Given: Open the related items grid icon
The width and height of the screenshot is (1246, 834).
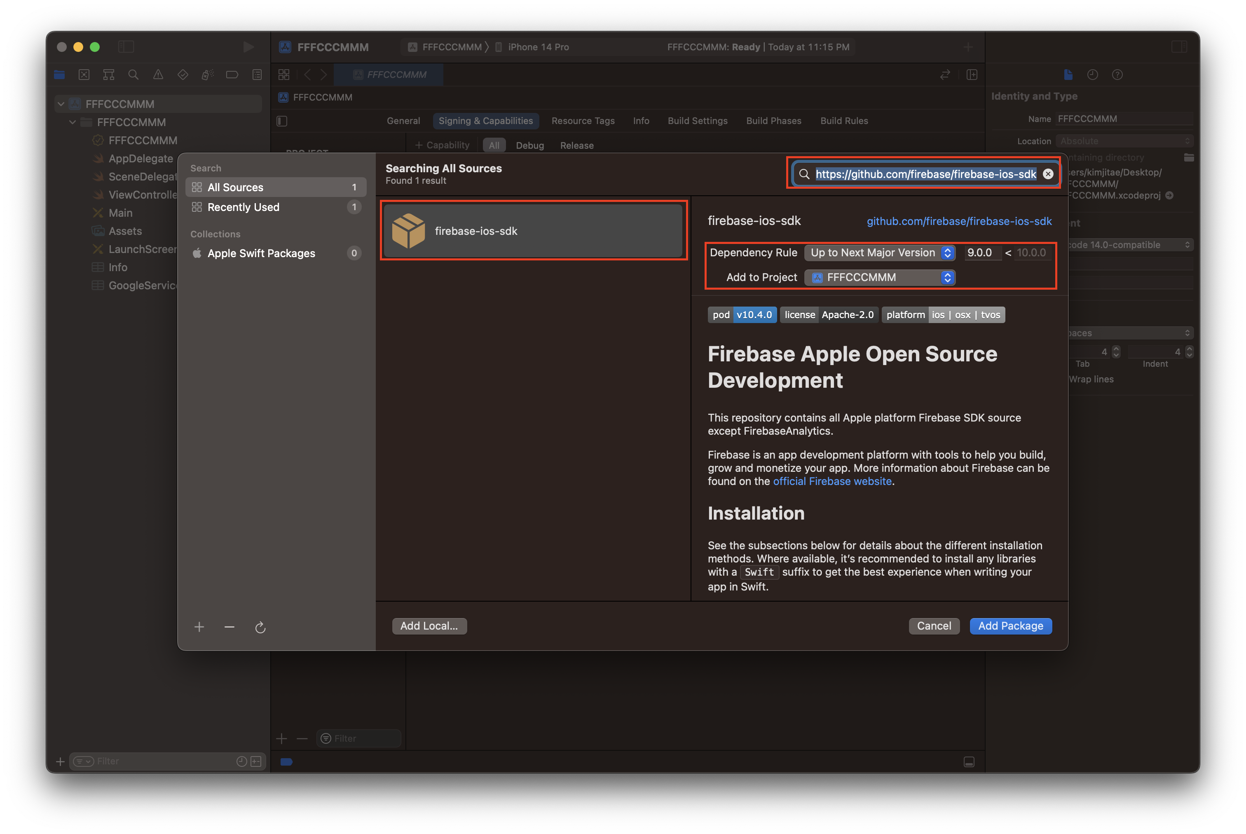Looking at the screenshot, I should pyautogui.click(x=284, y=75).
